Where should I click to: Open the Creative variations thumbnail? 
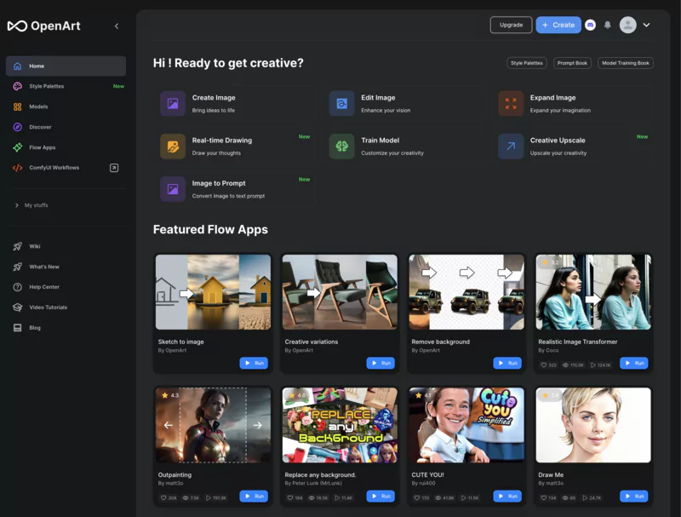click(340, 292)
